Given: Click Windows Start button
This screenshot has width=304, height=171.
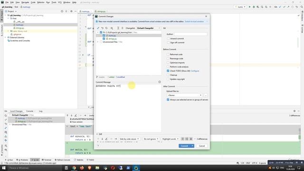Looking at the screenshot, I should [x=3, y=168].
